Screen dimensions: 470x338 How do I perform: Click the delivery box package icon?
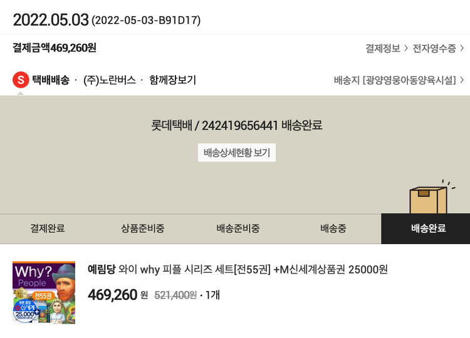coord(429,199)
